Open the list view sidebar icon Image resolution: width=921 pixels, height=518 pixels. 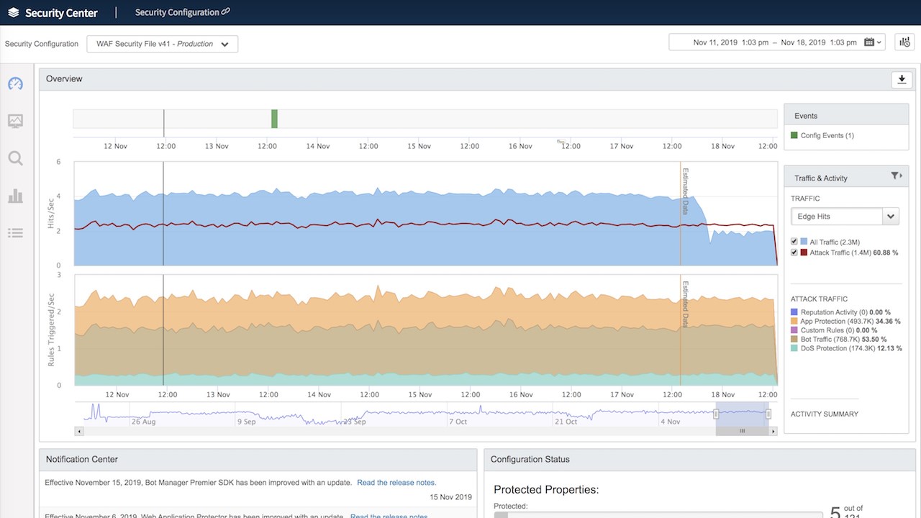(15, 232)
